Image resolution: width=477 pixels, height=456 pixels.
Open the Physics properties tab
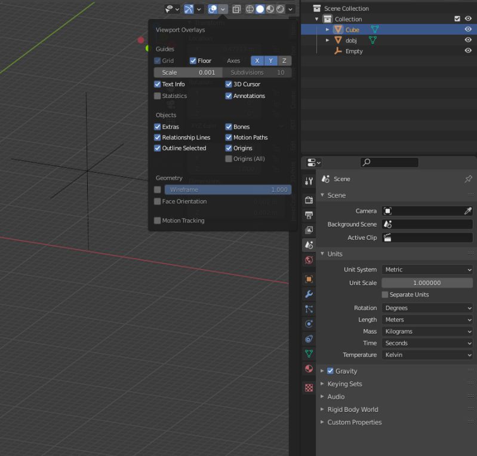[309, 324]
